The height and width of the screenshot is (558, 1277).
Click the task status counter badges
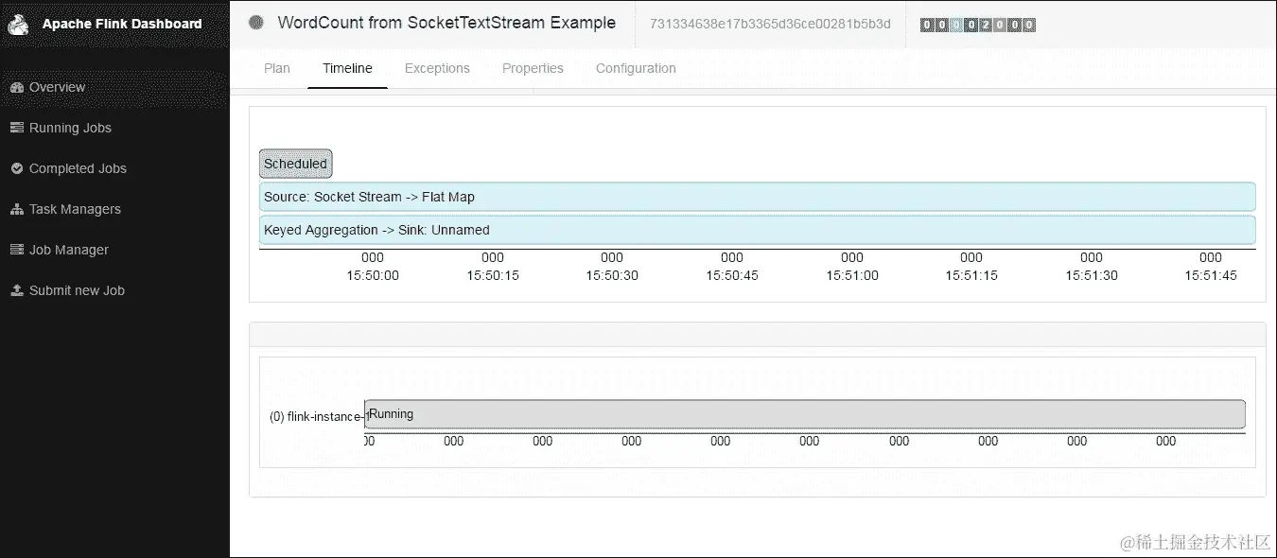coord(978,25)
